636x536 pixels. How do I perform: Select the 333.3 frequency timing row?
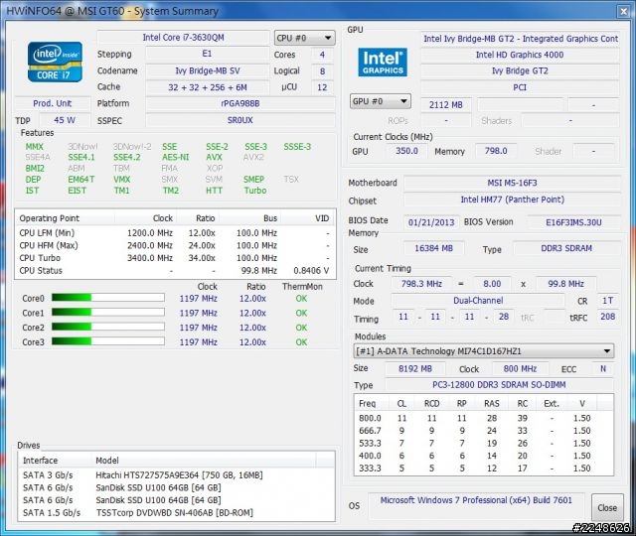coord(484,469)
